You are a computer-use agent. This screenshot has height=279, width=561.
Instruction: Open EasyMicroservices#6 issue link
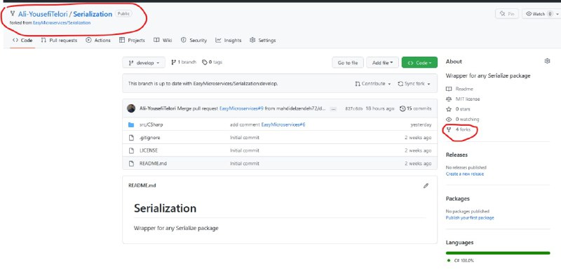point(283,124)
